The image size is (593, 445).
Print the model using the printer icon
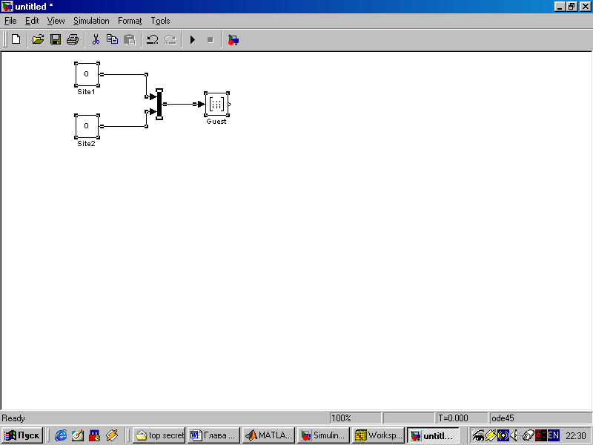pyautogui.click(x=73, y=39)
